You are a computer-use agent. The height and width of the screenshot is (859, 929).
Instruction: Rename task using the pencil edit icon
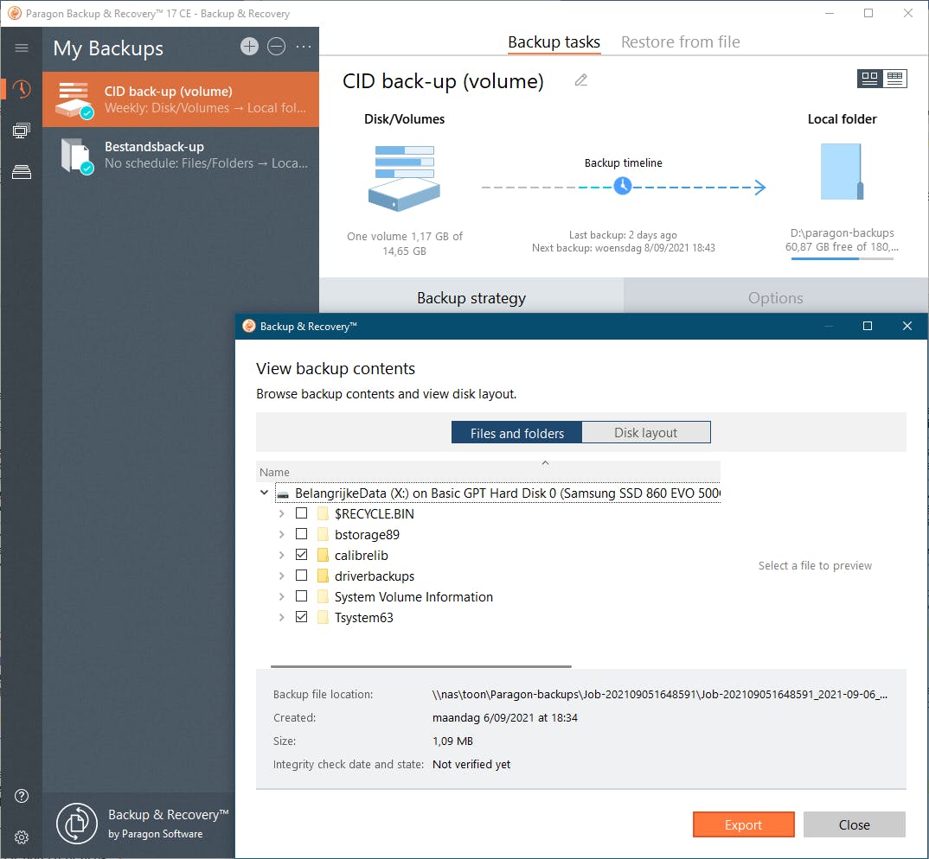(580, 80)
